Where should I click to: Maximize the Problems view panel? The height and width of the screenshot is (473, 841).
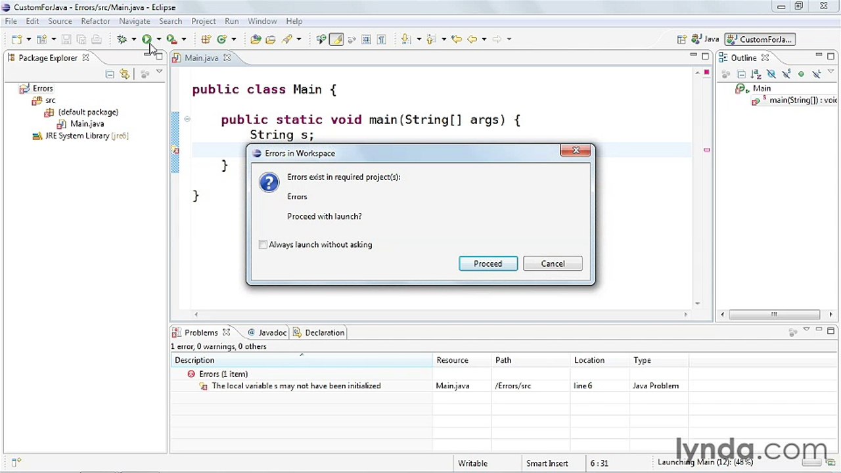pyautogui.click(x=830, y=331)
